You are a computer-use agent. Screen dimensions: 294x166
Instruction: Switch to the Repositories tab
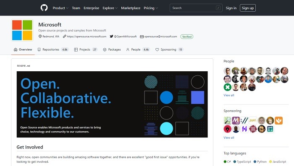[x=53, y=49]
